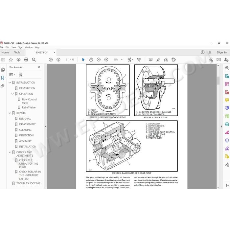Jump to INSPECTION bookmark
The width and height of the screenshot is (230, 230).
pos(26,135)
